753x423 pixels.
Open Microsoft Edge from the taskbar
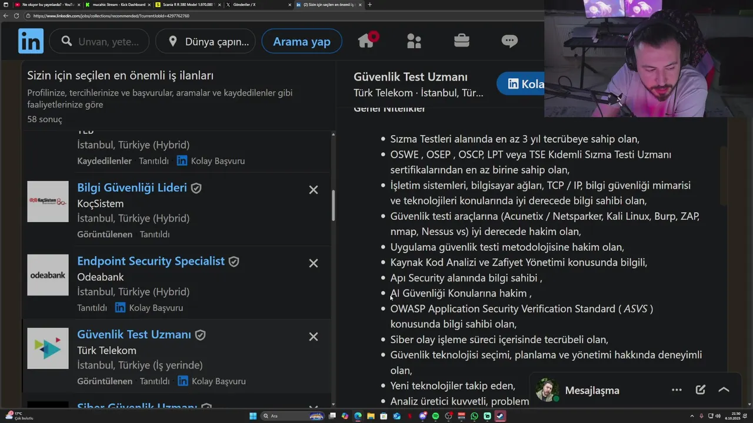tap(358, 416)
